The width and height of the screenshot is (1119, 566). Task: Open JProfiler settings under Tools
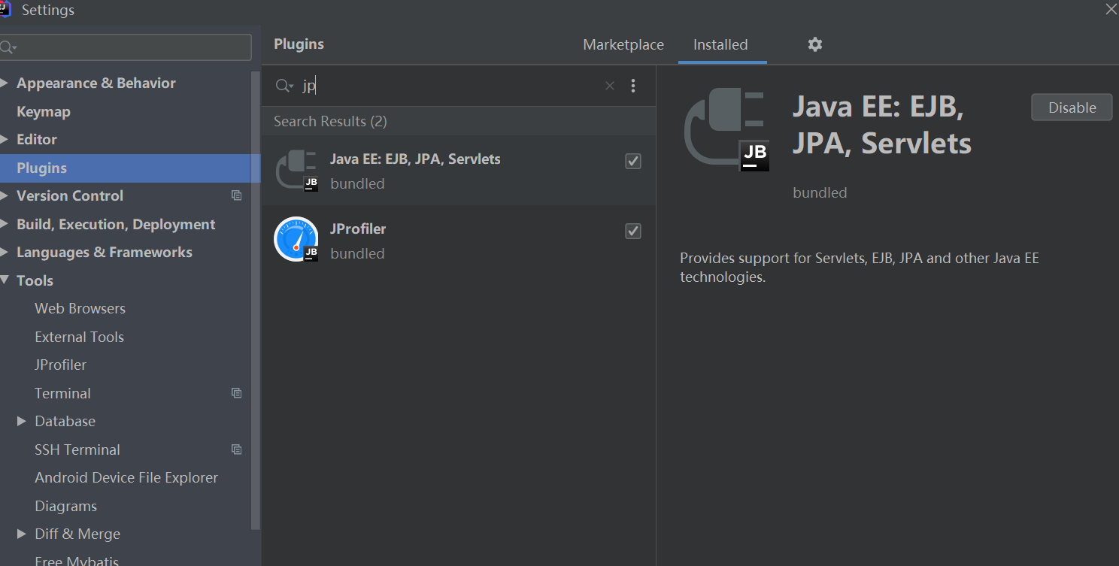[x=60, y=365]
